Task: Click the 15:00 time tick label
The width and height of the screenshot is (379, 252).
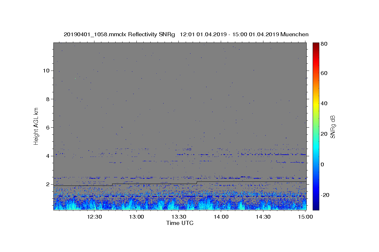Action: pyautogui.click(x=305, y=217)
